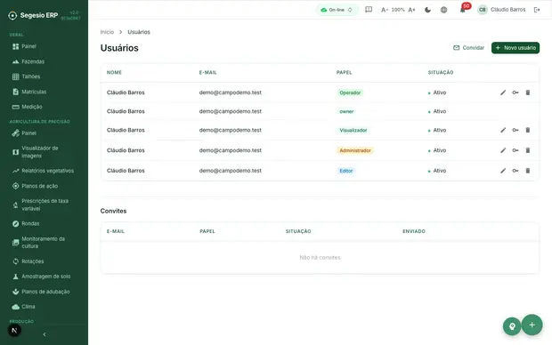Viewport: 552px width, 345px height.
Task: Click the Novo usuário button
Action: pyautogui.click(x=515, y=48)
